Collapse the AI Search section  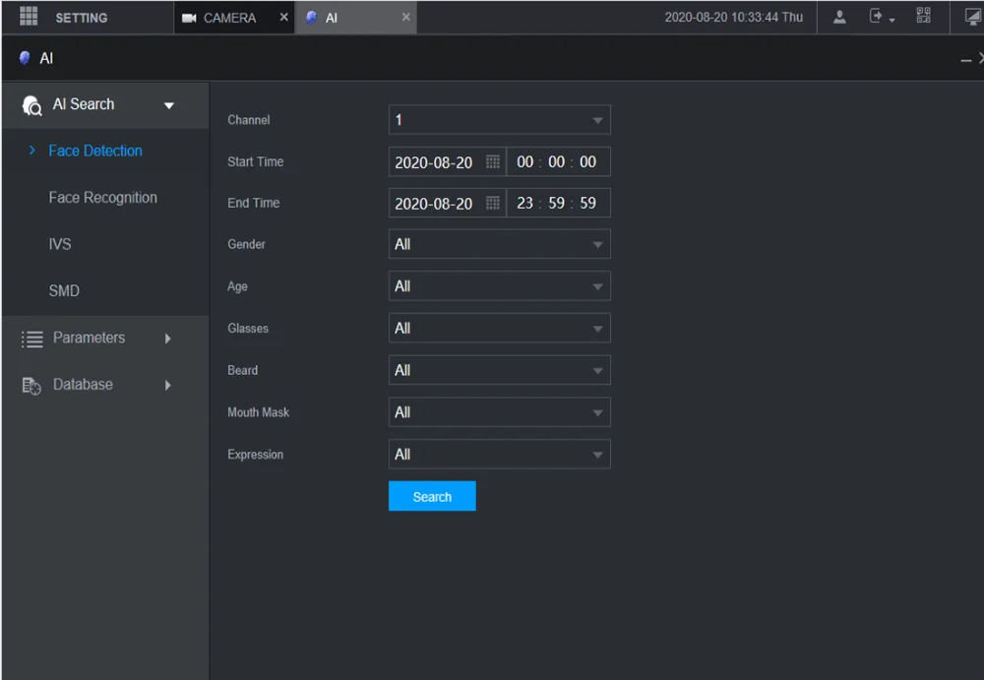pyautogui.click(x=169, y=105)
